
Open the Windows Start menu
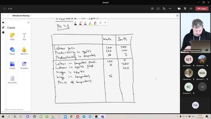tap(3, 116)
